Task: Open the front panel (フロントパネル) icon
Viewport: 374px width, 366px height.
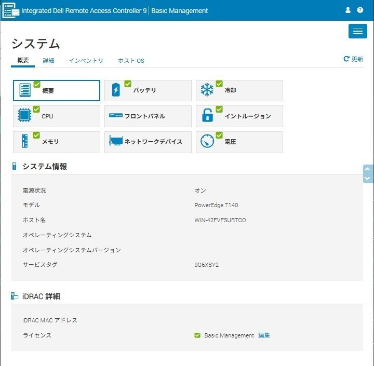Action: 116,116
